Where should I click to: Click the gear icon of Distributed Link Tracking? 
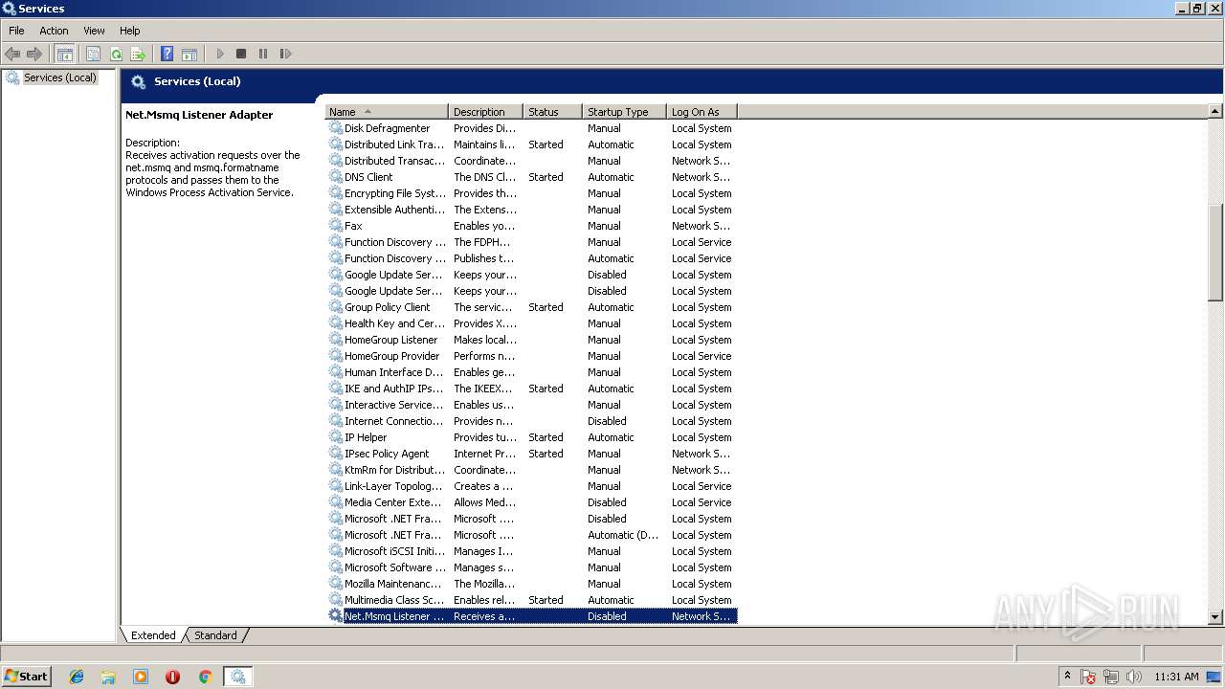click(x=336, y=144)
